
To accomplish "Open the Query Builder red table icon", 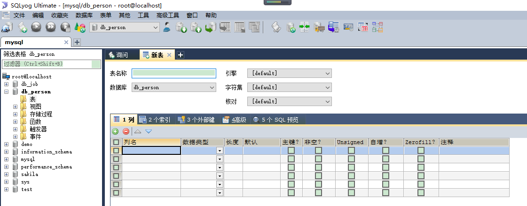I will [x=363, y=27].
